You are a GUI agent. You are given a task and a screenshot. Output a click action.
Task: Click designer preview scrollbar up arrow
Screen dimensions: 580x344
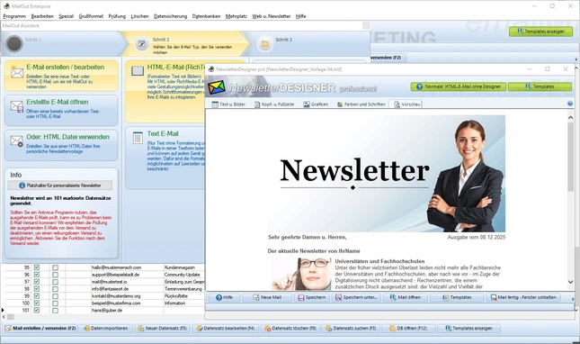[570, 117]
